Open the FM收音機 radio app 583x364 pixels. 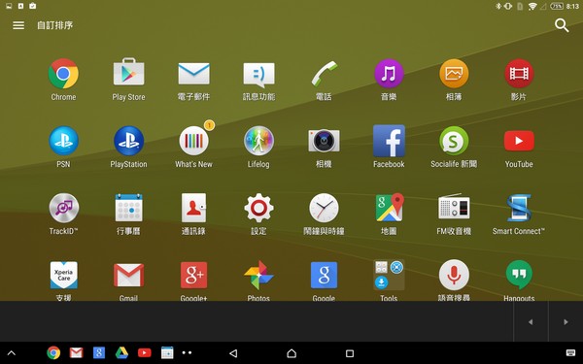(x=454, y=207)
